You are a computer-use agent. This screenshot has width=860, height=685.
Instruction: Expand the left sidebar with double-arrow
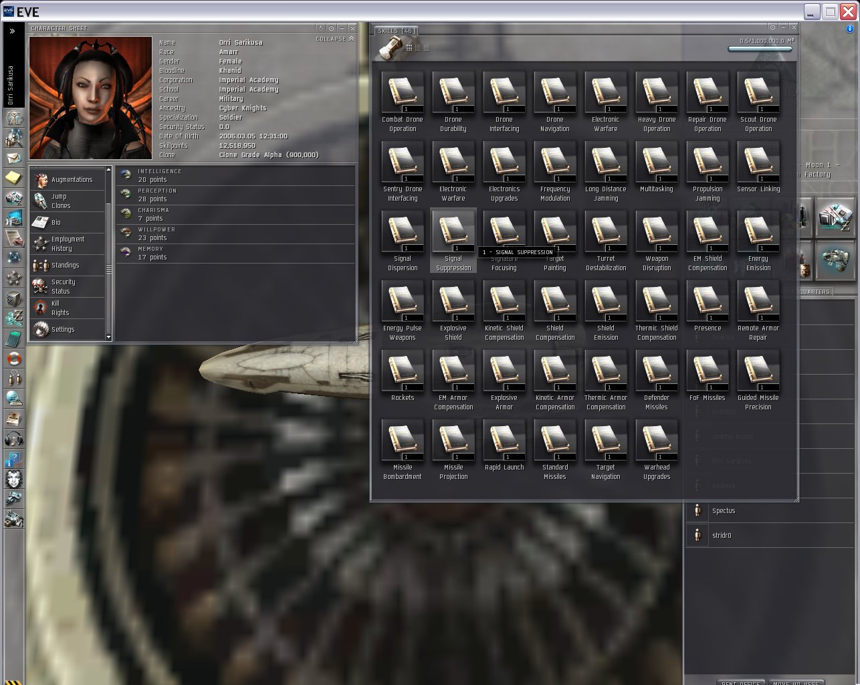pos(12,31)
